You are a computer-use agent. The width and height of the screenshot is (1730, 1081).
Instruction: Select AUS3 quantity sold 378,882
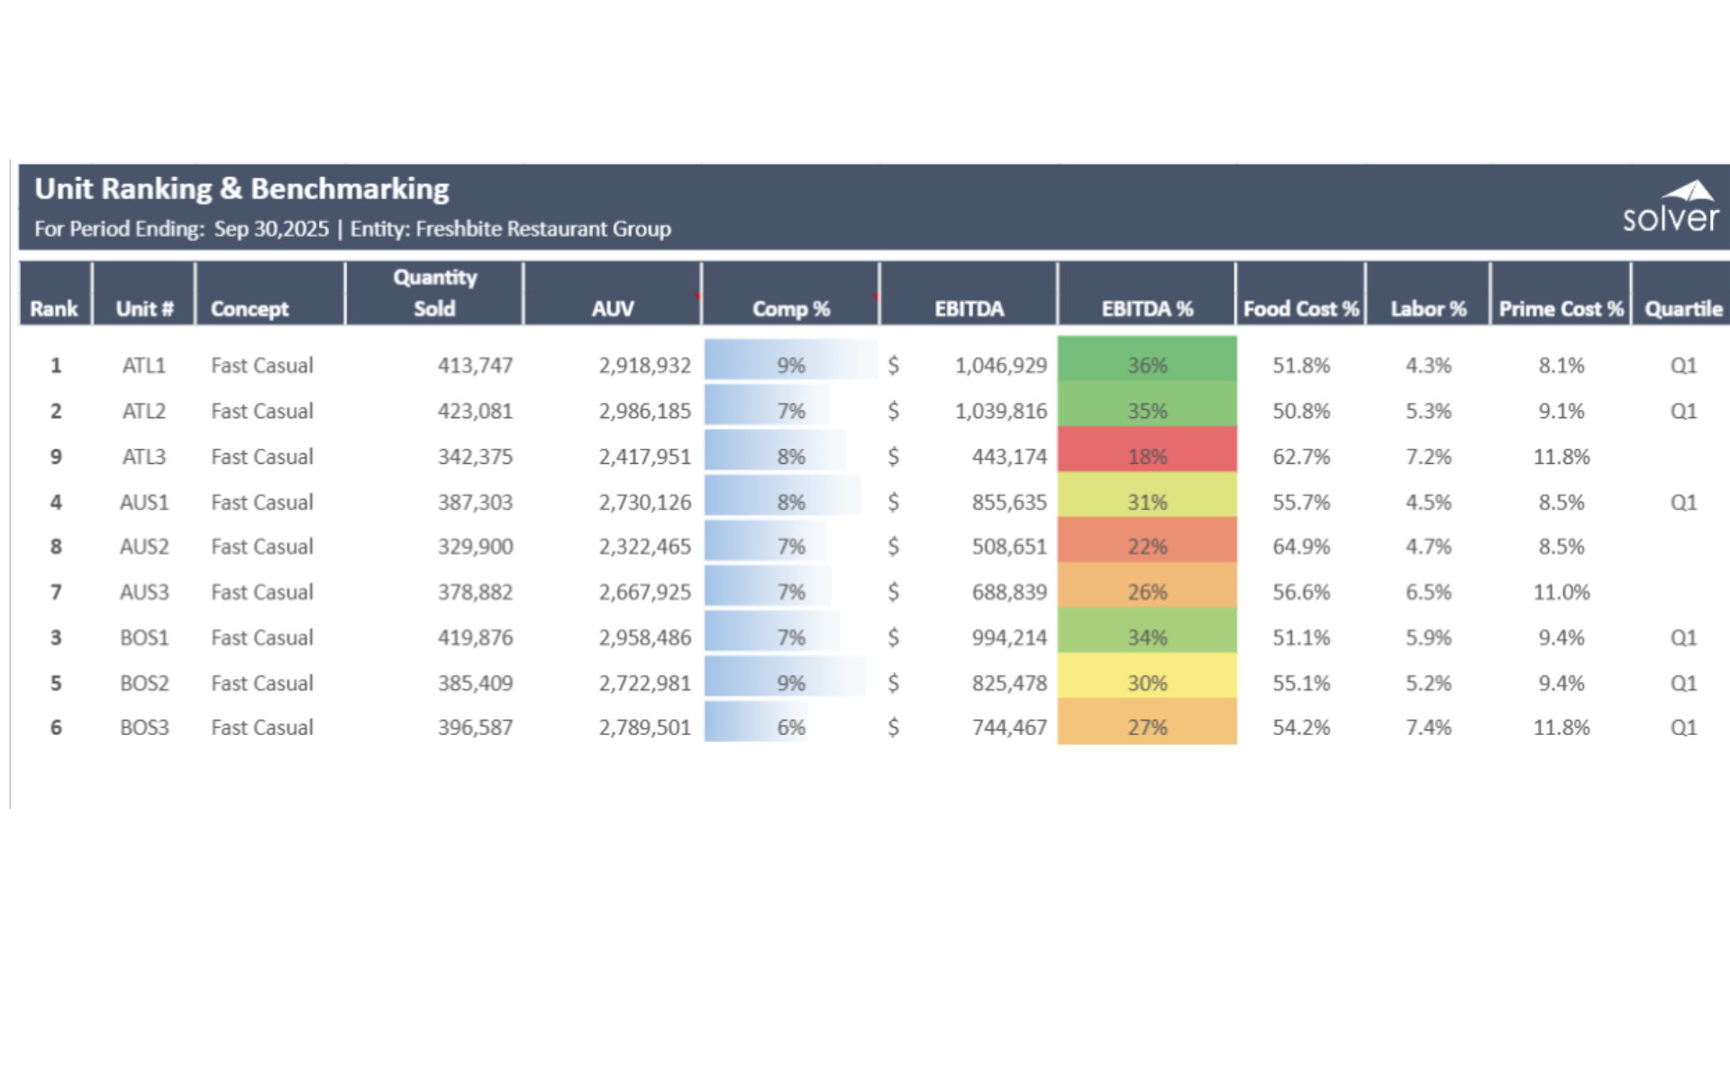pos(475,592)
